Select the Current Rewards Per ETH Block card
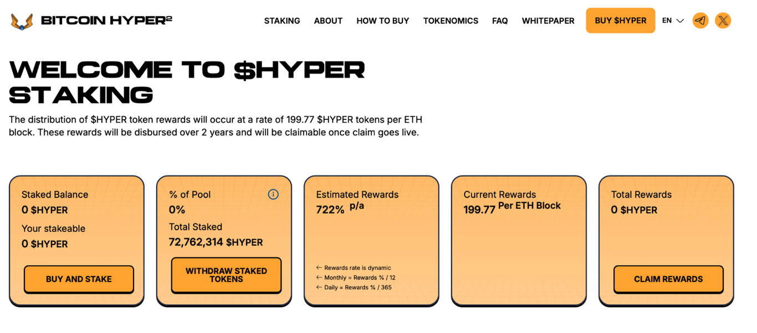757x333 pixels. [x=519, y=241]
